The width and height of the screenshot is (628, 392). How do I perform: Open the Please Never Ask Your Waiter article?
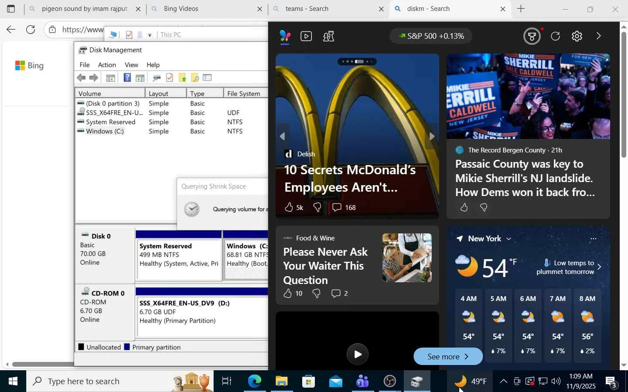pos(325,266)
